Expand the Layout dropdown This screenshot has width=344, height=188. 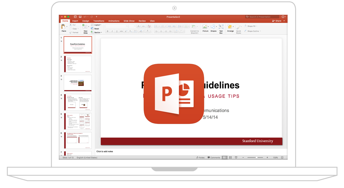click(97, 25)
